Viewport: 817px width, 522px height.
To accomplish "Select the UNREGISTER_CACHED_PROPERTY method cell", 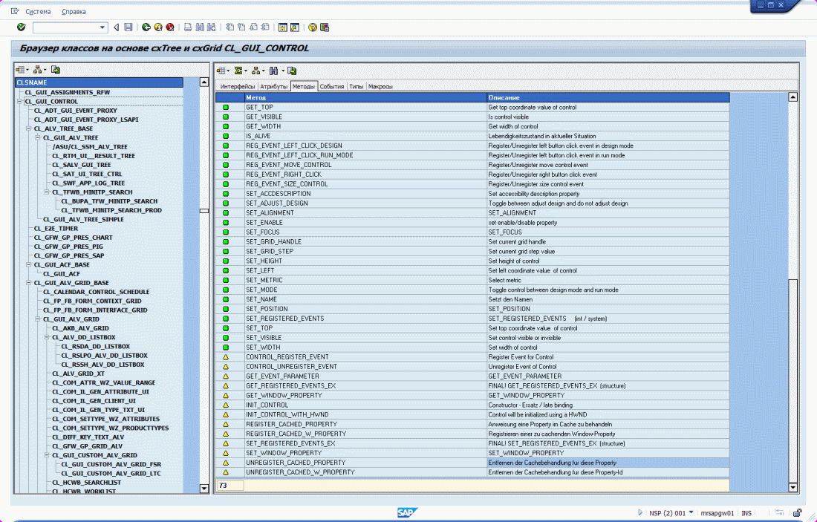I will (365, 463).
